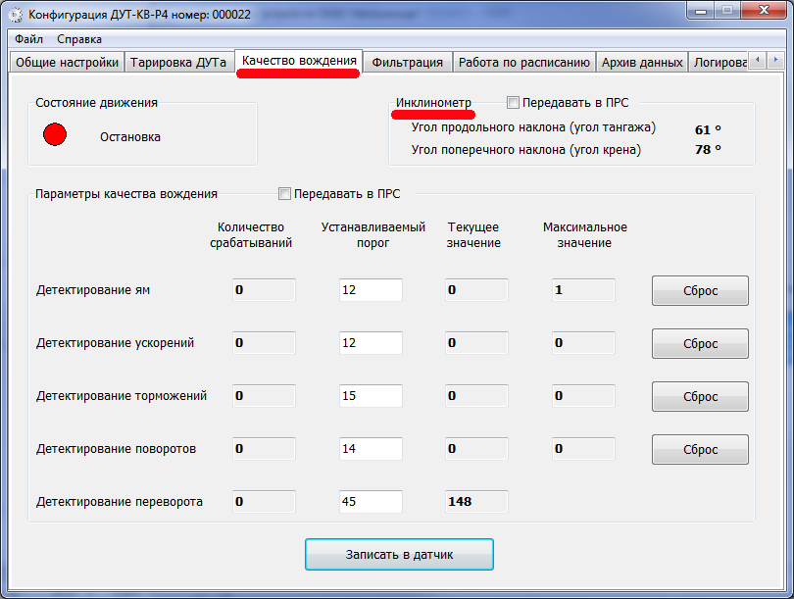Tick Параметры качества вождения Передавать в ПРС
The height and width of the screenshot is (599, 794).
[x=284, y=194]
